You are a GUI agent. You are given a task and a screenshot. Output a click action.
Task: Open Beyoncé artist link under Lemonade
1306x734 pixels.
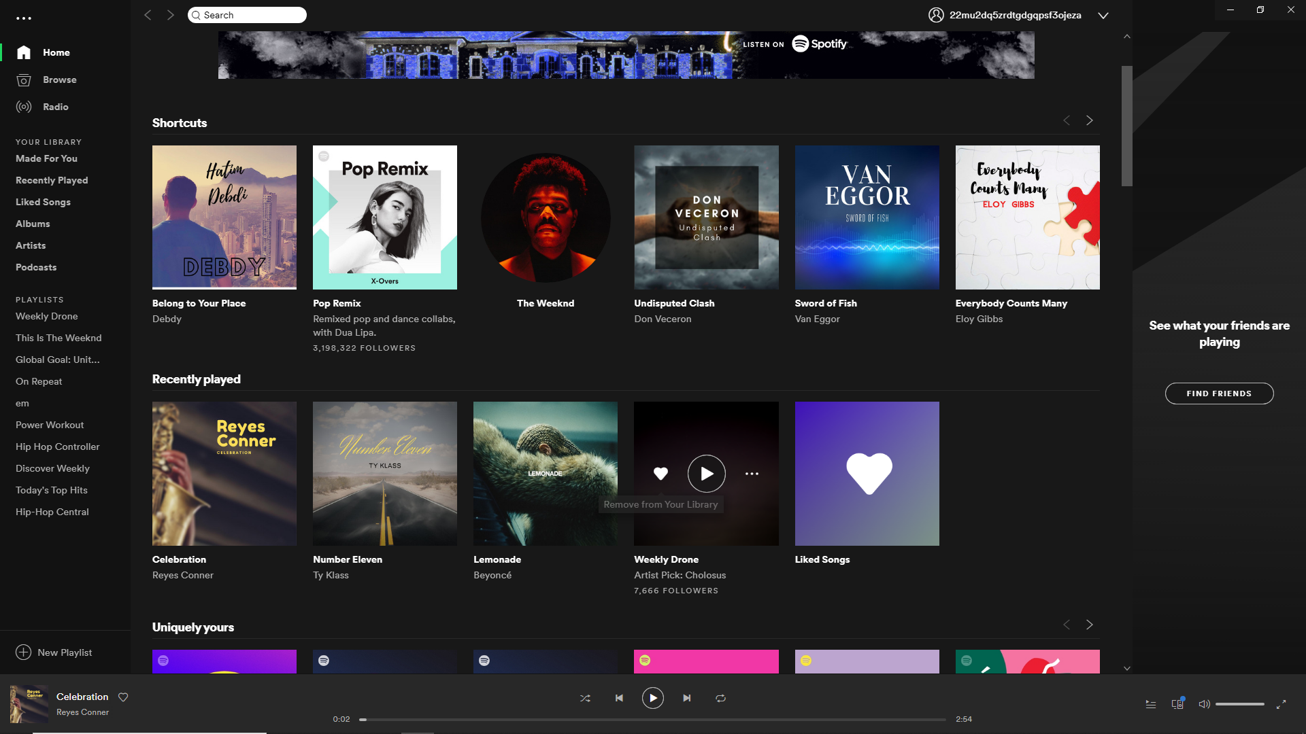pyautogui.click(x=492, y=575)
